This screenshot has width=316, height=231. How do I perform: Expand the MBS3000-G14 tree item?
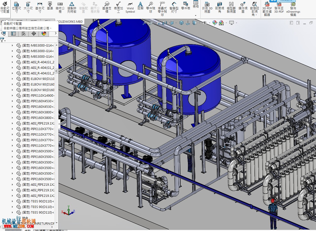coord(12,46)
